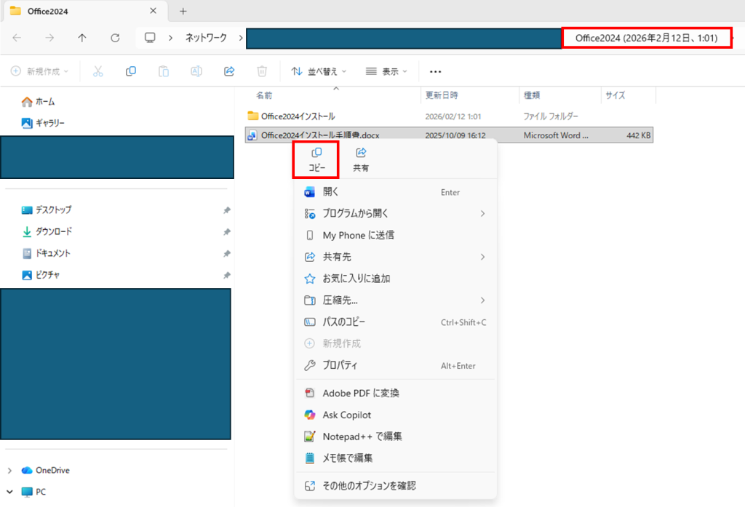The width and height of the screenshot is (745, 507).
Task: Click the Refresh button in navigation bar
Action: point(115,38)
